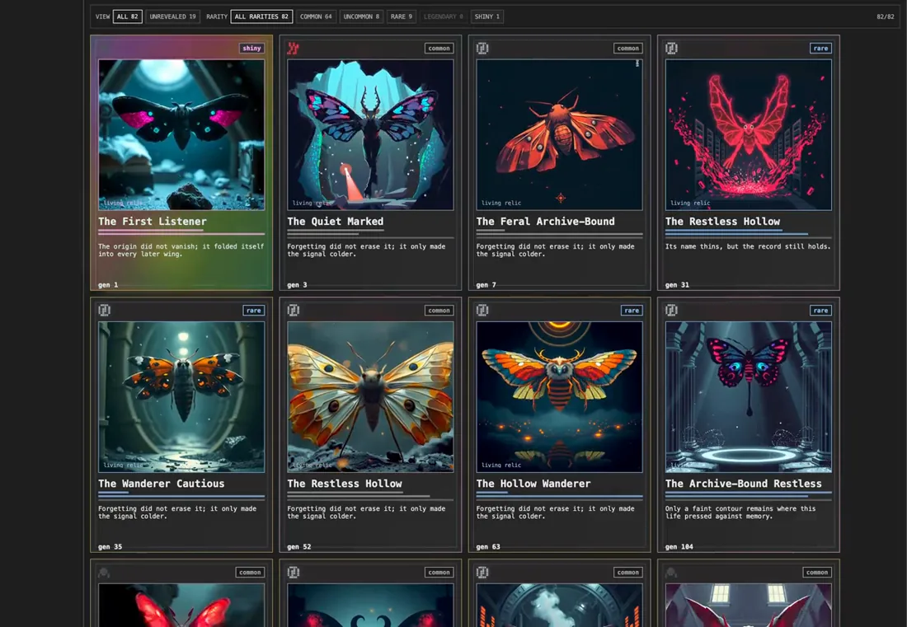
Task: Click the glyph icon on the gen 31 Restless Hollow card
Action: pos(671,49)
